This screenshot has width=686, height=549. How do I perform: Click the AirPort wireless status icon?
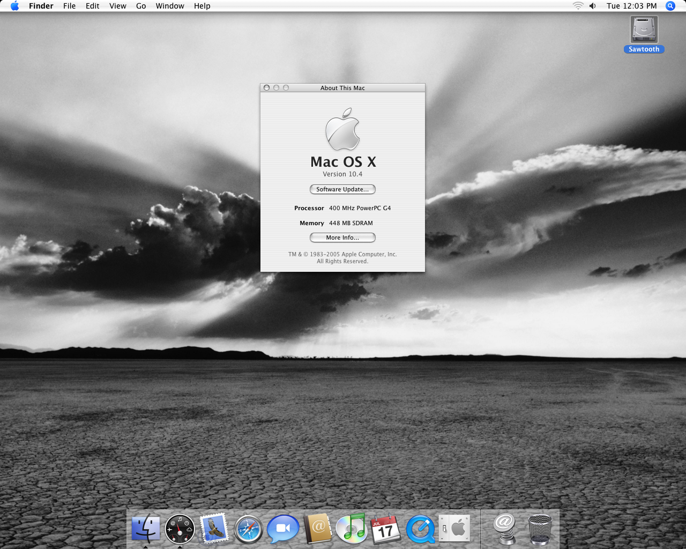pos(578,6)
